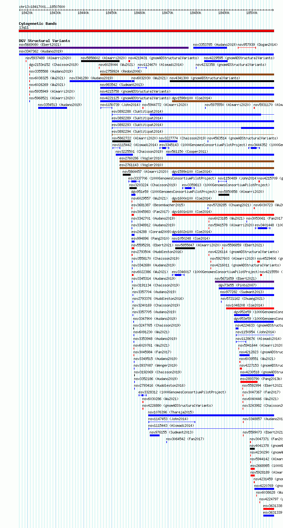The width and height of the screenshot is (283, 528).
Task: Click the 18420k ruler tick label
Action: tap(27, 13)
